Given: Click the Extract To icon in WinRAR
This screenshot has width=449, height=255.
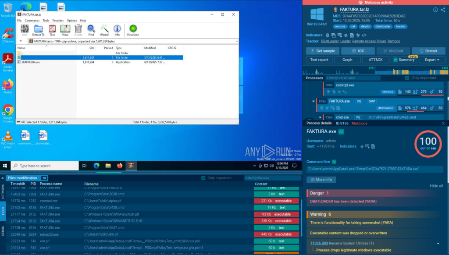Looking at the screenshot, I should click(x=39, y=30).
